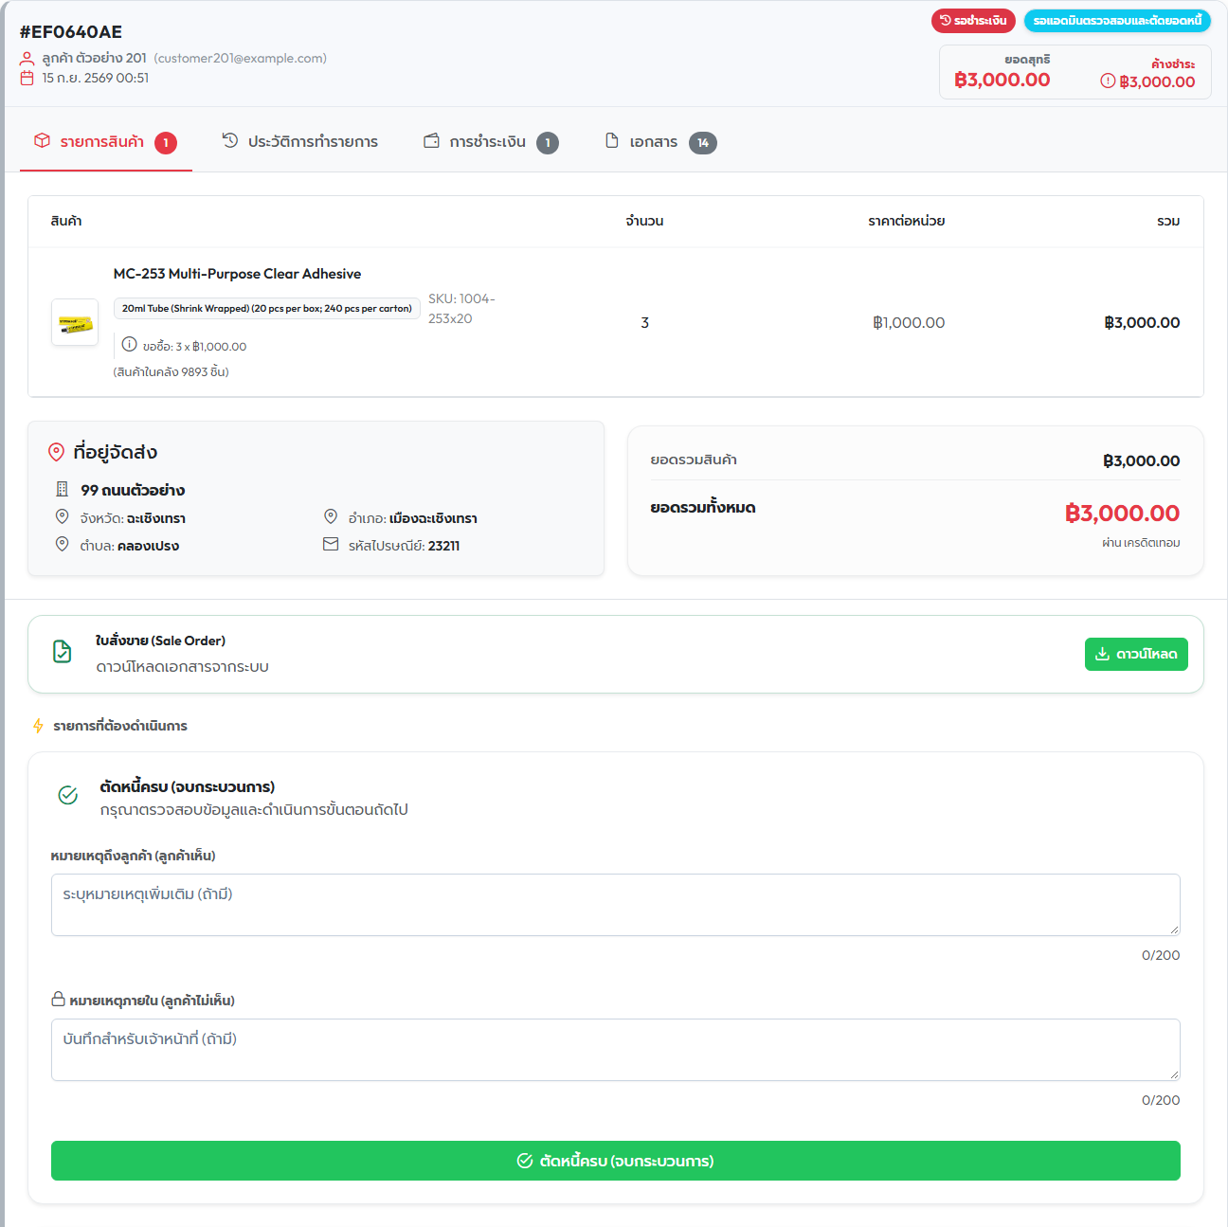Switch to เอกสาร tab

pos(660,142)
